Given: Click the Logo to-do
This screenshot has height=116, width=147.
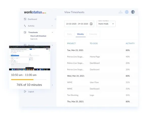Looking at the screenshot, I should (92, 95).
